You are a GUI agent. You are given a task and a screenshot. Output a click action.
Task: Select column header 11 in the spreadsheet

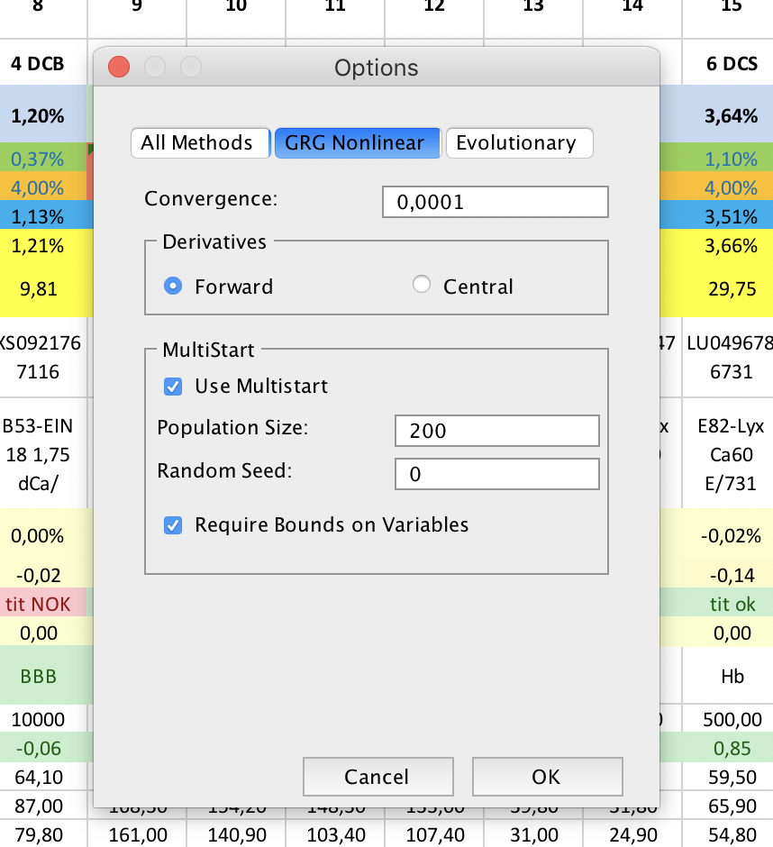[x=334, y=7]
